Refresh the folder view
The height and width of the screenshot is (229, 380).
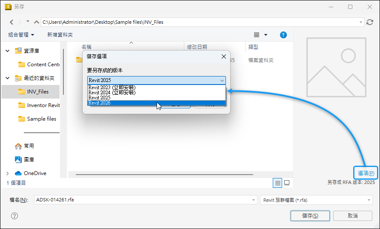tap(370, 22)
